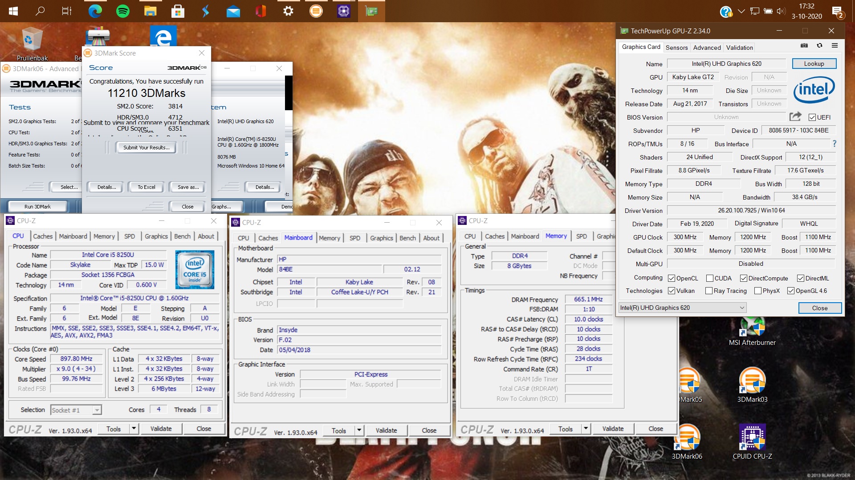The height and width of the screenshot is (480, 855).
Task: Expand Tools arrow in Memory CPU-Z window
Action: click(x=586, y=428)
